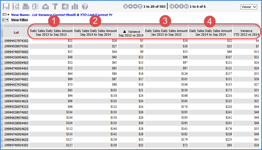Image resolution: width=262 pixels, height=150 pixels.
Task: Click the Search magnifier icon
Action: (x=65, y=6)
